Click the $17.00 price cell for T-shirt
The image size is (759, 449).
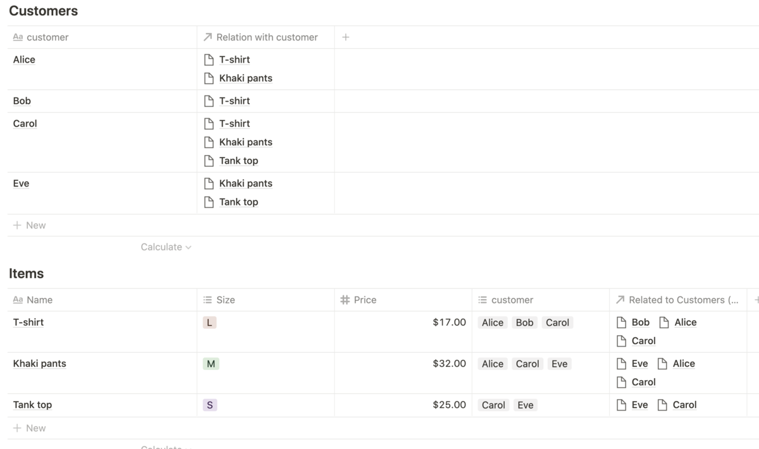coord(449,322)
